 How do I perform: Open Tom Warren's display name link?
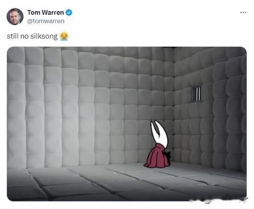(x=46, y=12)
